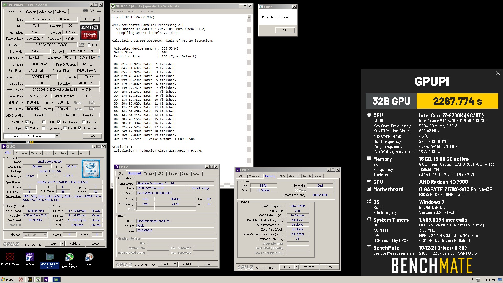Viewport: 503px width, 283px height.
Task: Click the network tray icon
Action: click(x=478, y=280)
